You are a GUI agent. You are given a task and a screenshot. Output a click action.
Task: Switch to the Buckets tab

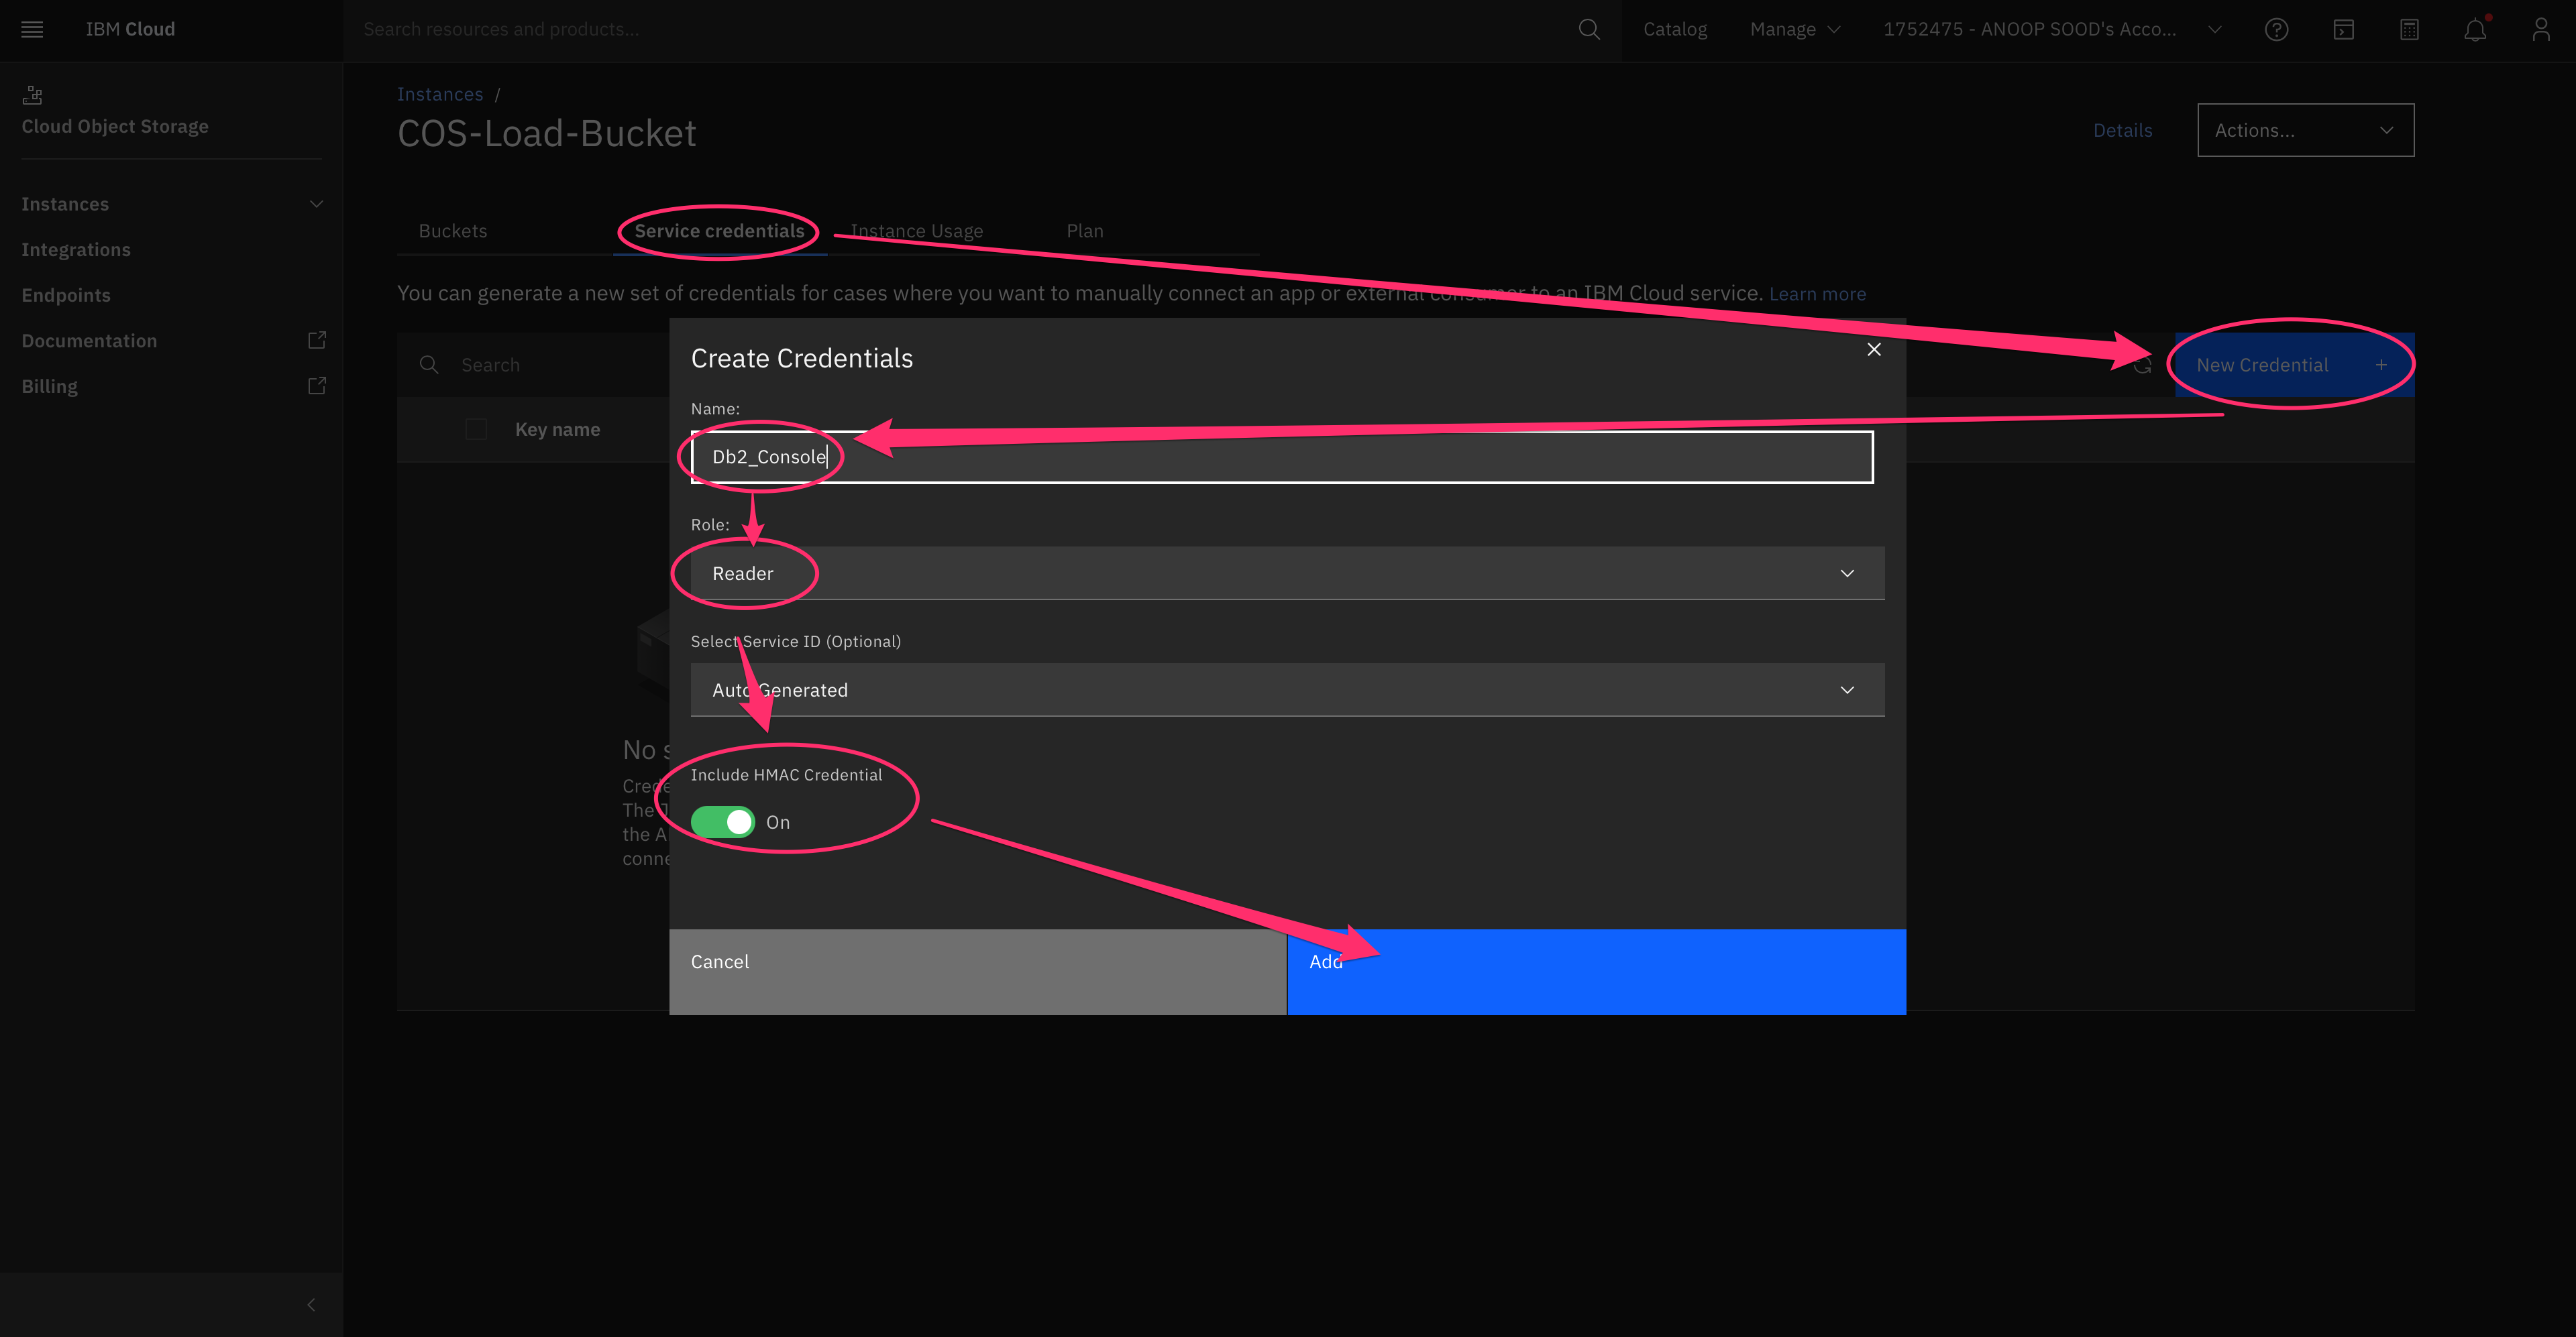452,230
